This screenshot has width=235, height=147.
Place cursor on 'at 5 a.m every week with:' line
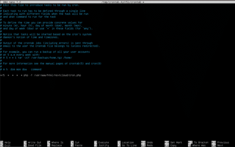coord(20,55)
